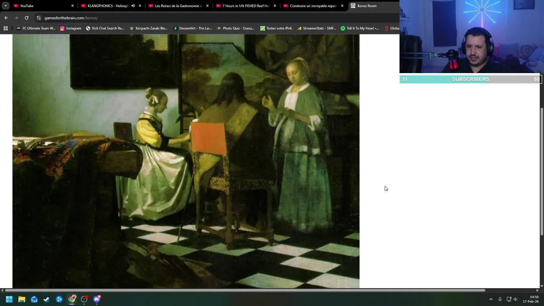The height and width of the screenshot is (306, 544).
Task: Click the horizontal scrollbar left arrow
Action: [x=2, y=290]
